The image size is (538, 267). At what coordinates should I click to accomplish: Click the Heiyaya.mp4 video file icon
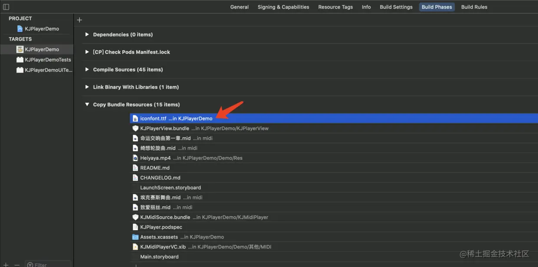(x=135, y=158)
